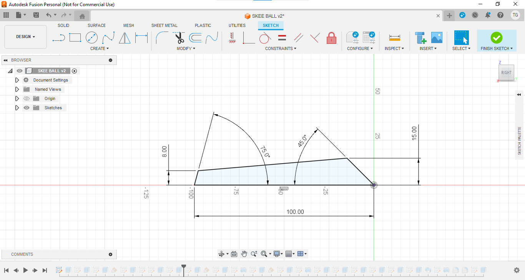The height and width of the screenshot is (280, 525).
Task: Open the Orbit navigation tool
Action: (221, 254)
